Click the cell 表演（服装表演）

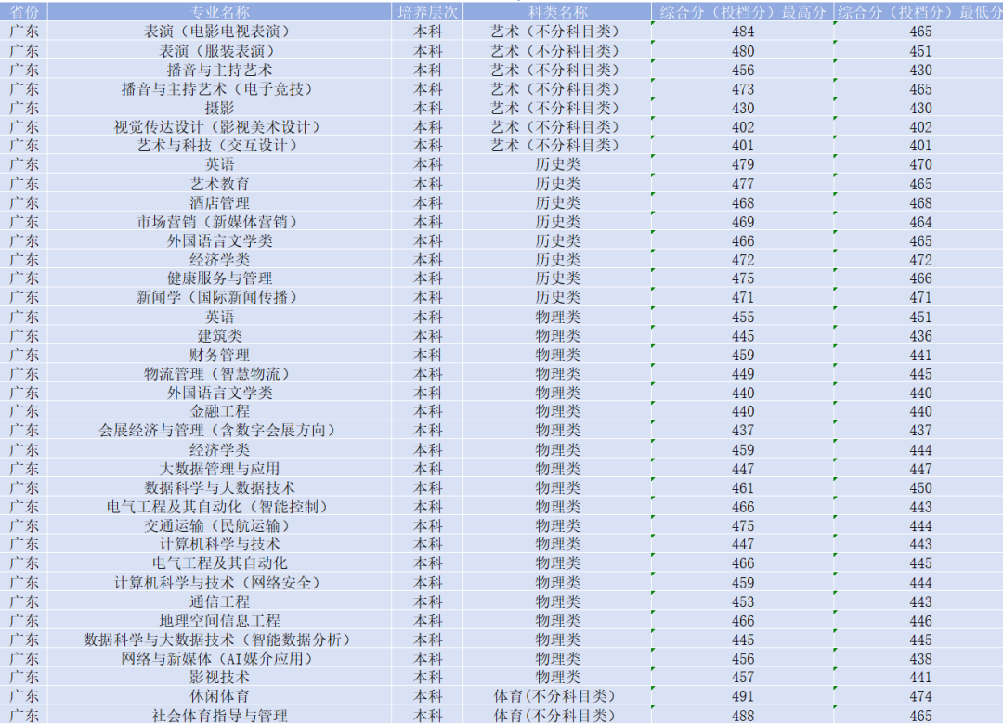tap(219, 50)
